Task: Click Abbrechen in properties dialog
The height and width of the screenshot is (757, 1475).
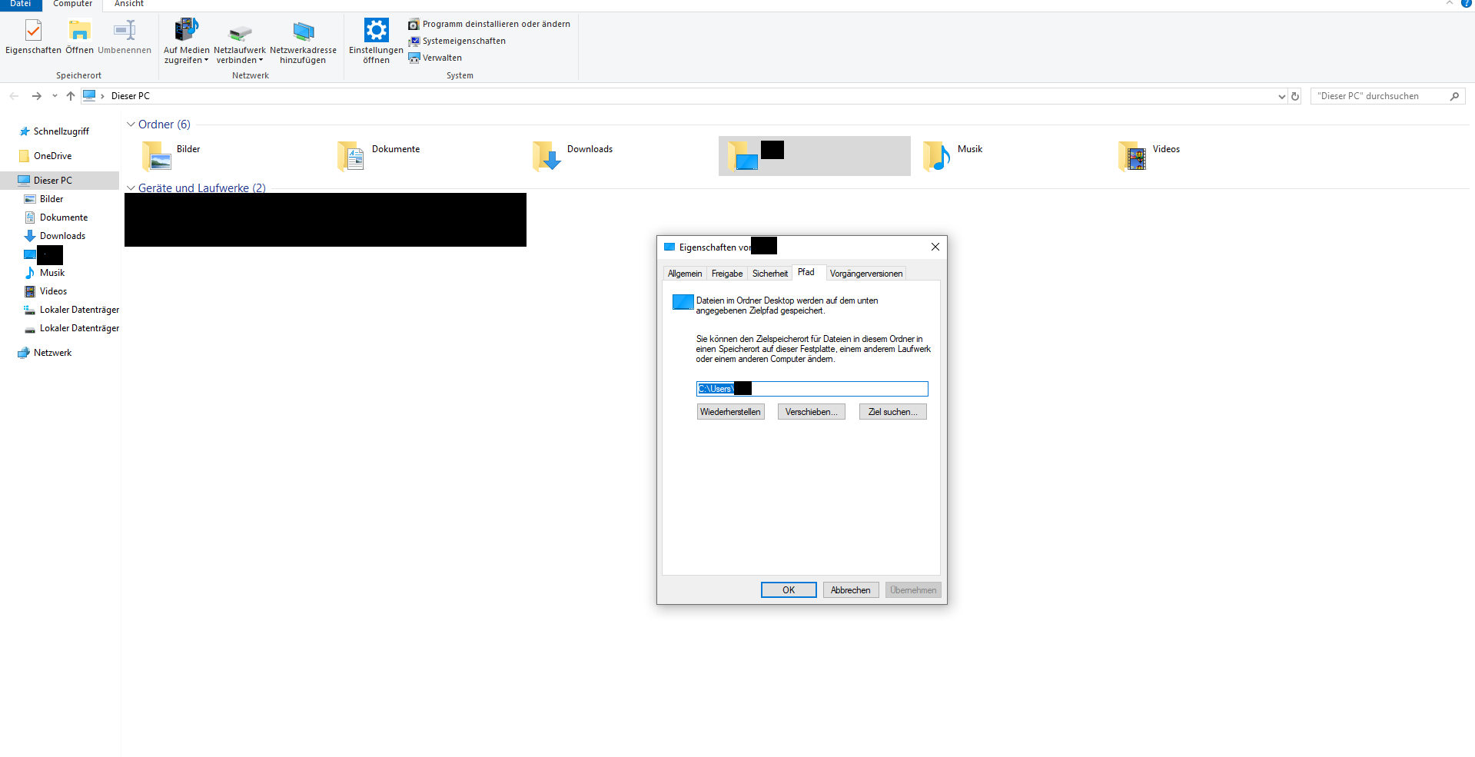Action: tap(851, 590)
